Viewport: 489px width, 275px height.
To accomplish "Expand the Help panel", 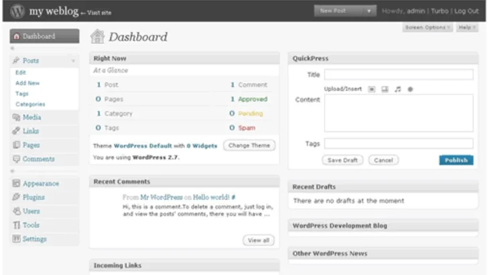I will [467, 27].
